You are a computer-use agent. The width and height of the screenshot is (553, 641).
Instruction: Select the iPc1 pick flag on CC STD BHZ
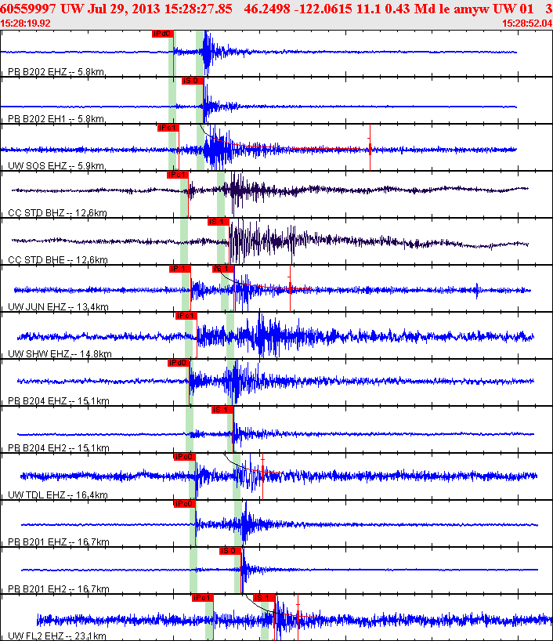pyautogui.click(x=177, y=175)
